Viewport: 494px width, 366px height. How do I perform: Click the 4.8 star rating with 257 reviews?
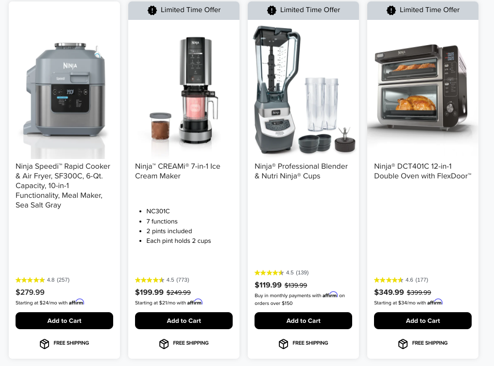[x=43, y=280]
